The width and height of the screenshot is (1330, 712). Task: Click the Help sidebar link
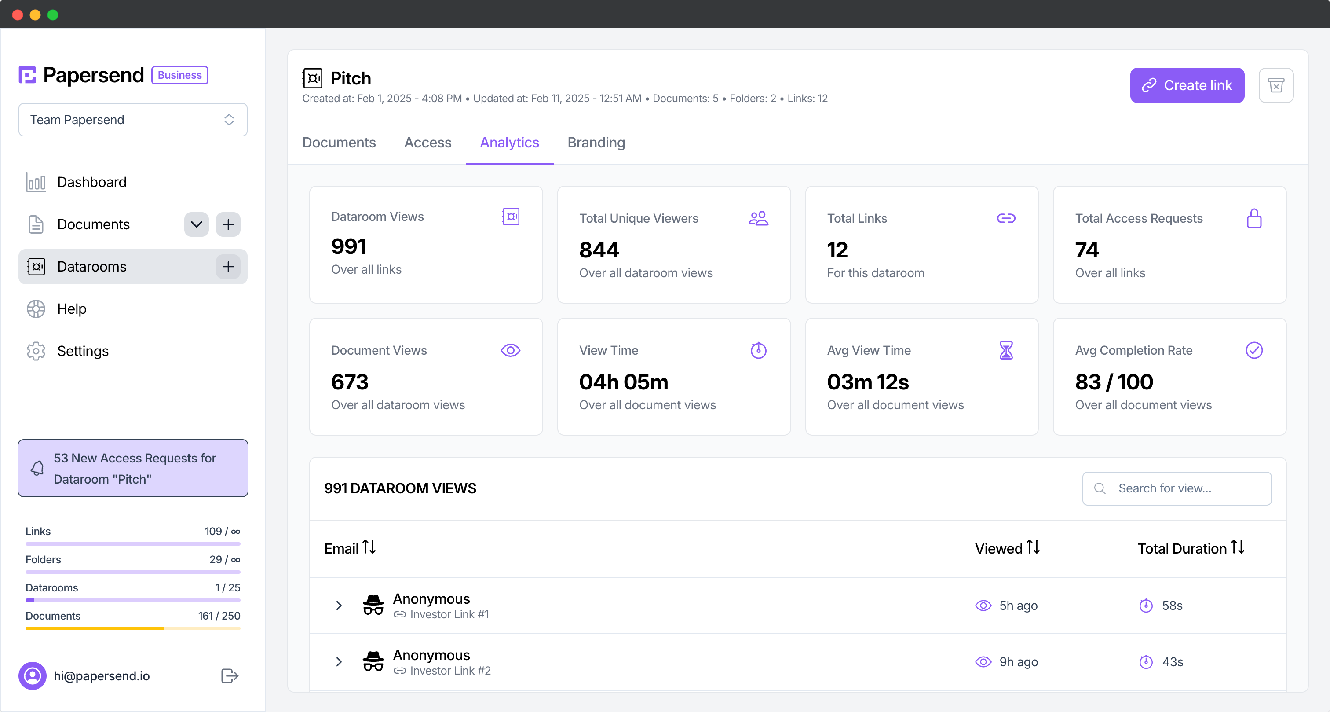click(x=133, y=309)
